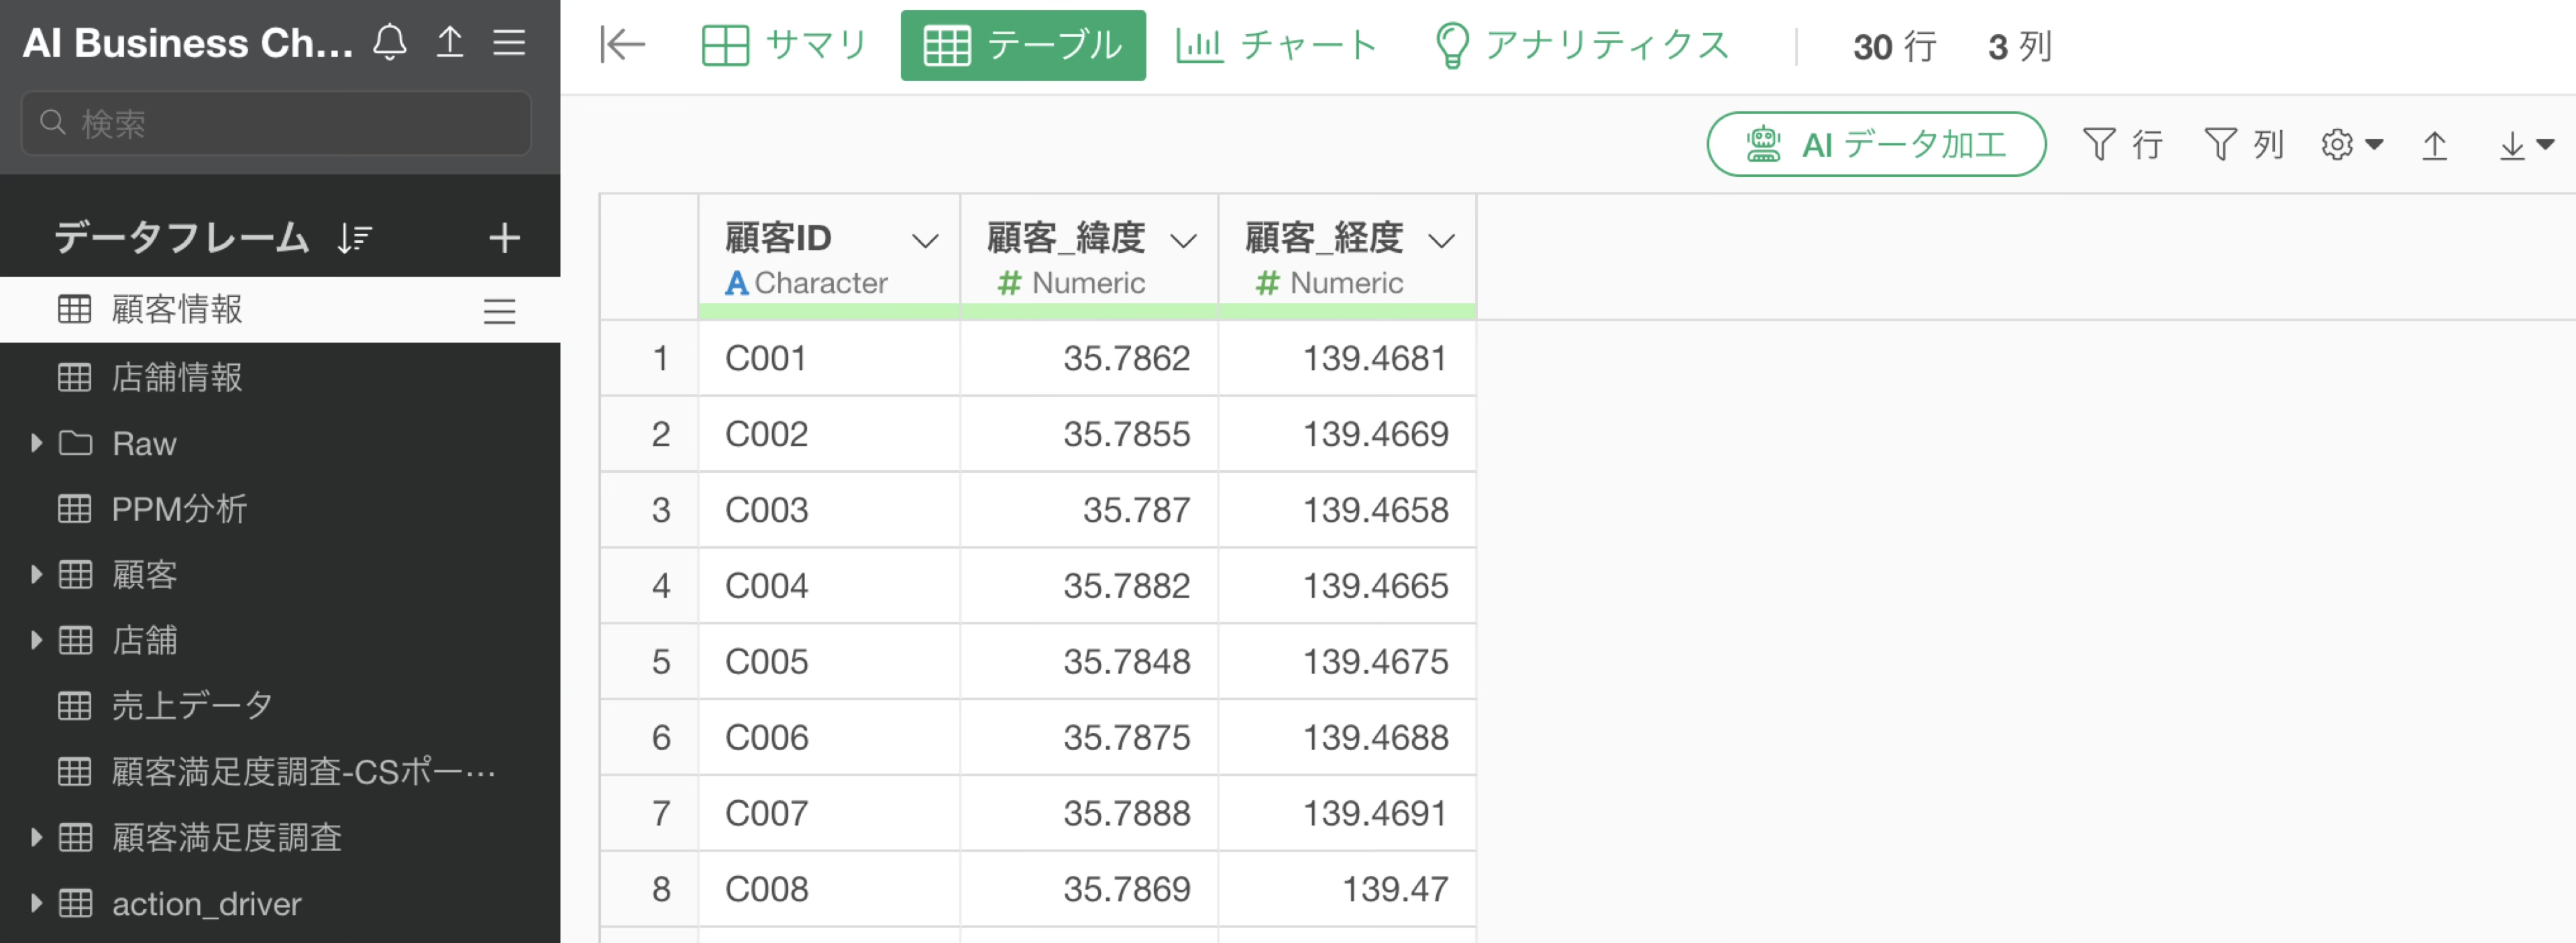The width and height of the screenshot is (2576, 943).
Task: Expand the Raw folder
Action: (x=37, y=443)
